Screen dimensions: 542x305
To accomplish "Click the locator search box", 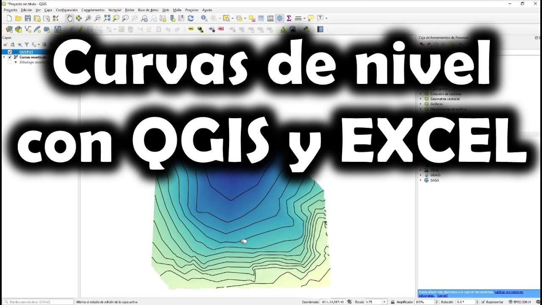I will (37, 302).
